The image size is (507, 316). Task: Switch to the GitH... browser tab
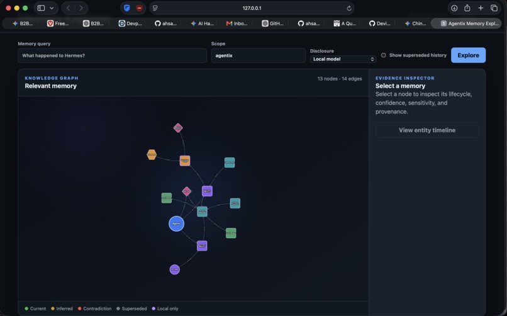tap(272, 23)
